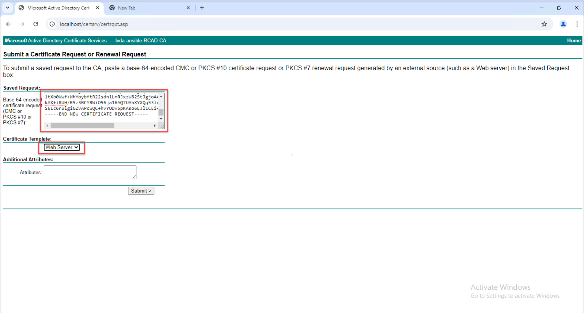Click the forward navigation arrow

(x=22, y=24)
